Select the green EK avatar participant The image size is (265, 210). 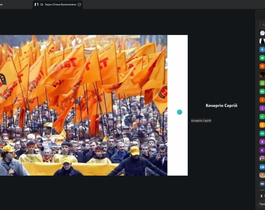[x=262, y=91]
